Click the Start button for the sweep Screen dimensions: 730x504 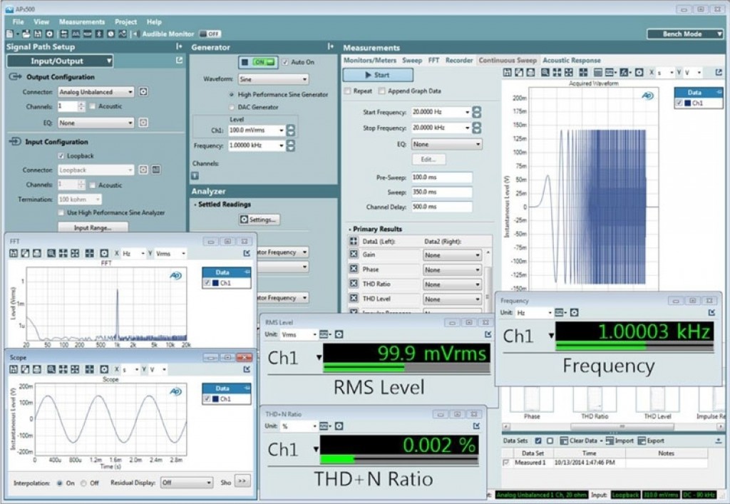(x=378, y=74)
